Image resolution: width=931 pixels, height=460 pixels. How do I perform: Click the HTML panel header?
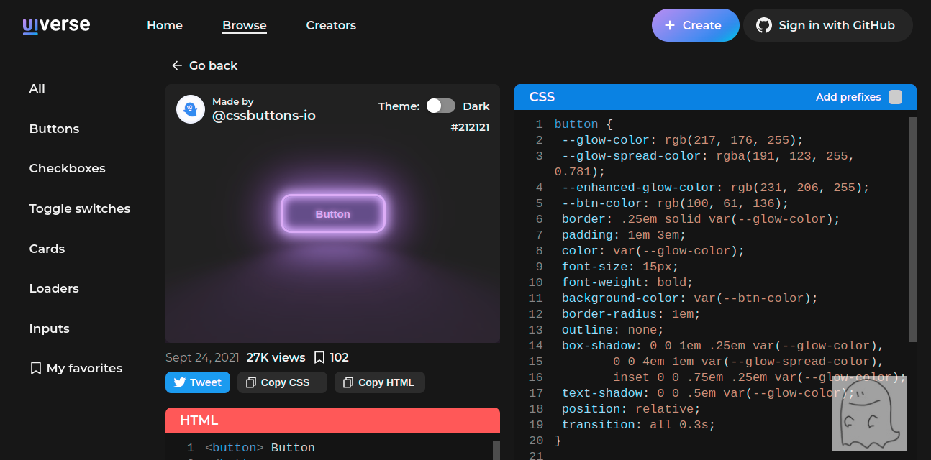coord(332,420)
